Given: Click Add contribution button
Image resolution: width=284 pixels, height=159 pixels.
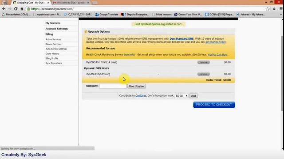Looking at the screenshot, I should click(x=193, y=96).
